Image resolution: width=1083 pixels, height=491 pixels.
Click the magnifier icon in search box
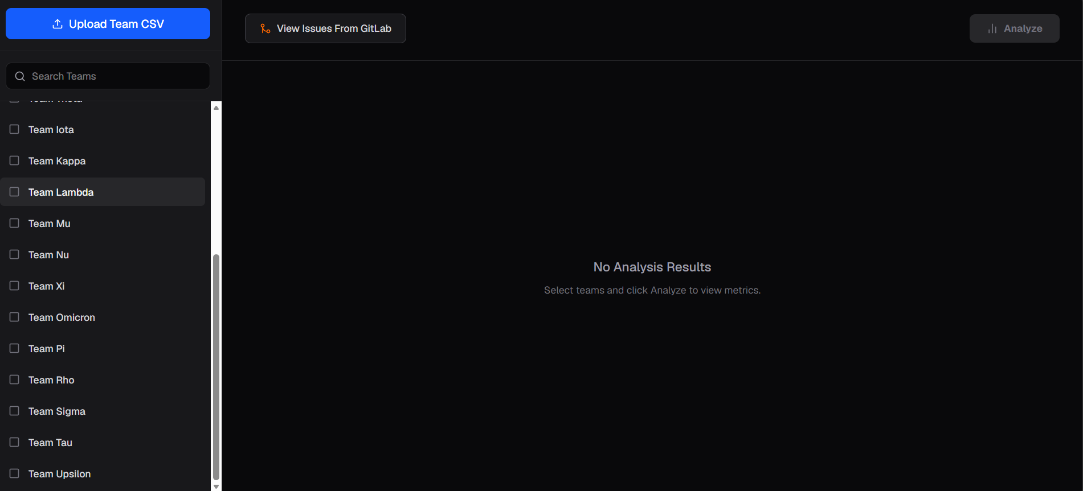click(20, 76)
